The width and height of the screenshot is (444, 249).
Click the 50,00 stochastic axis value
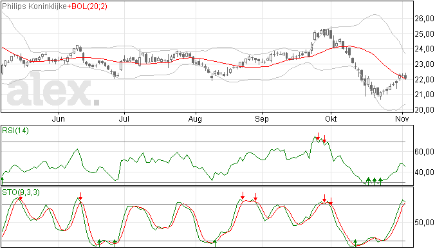[x=425, y=223]
